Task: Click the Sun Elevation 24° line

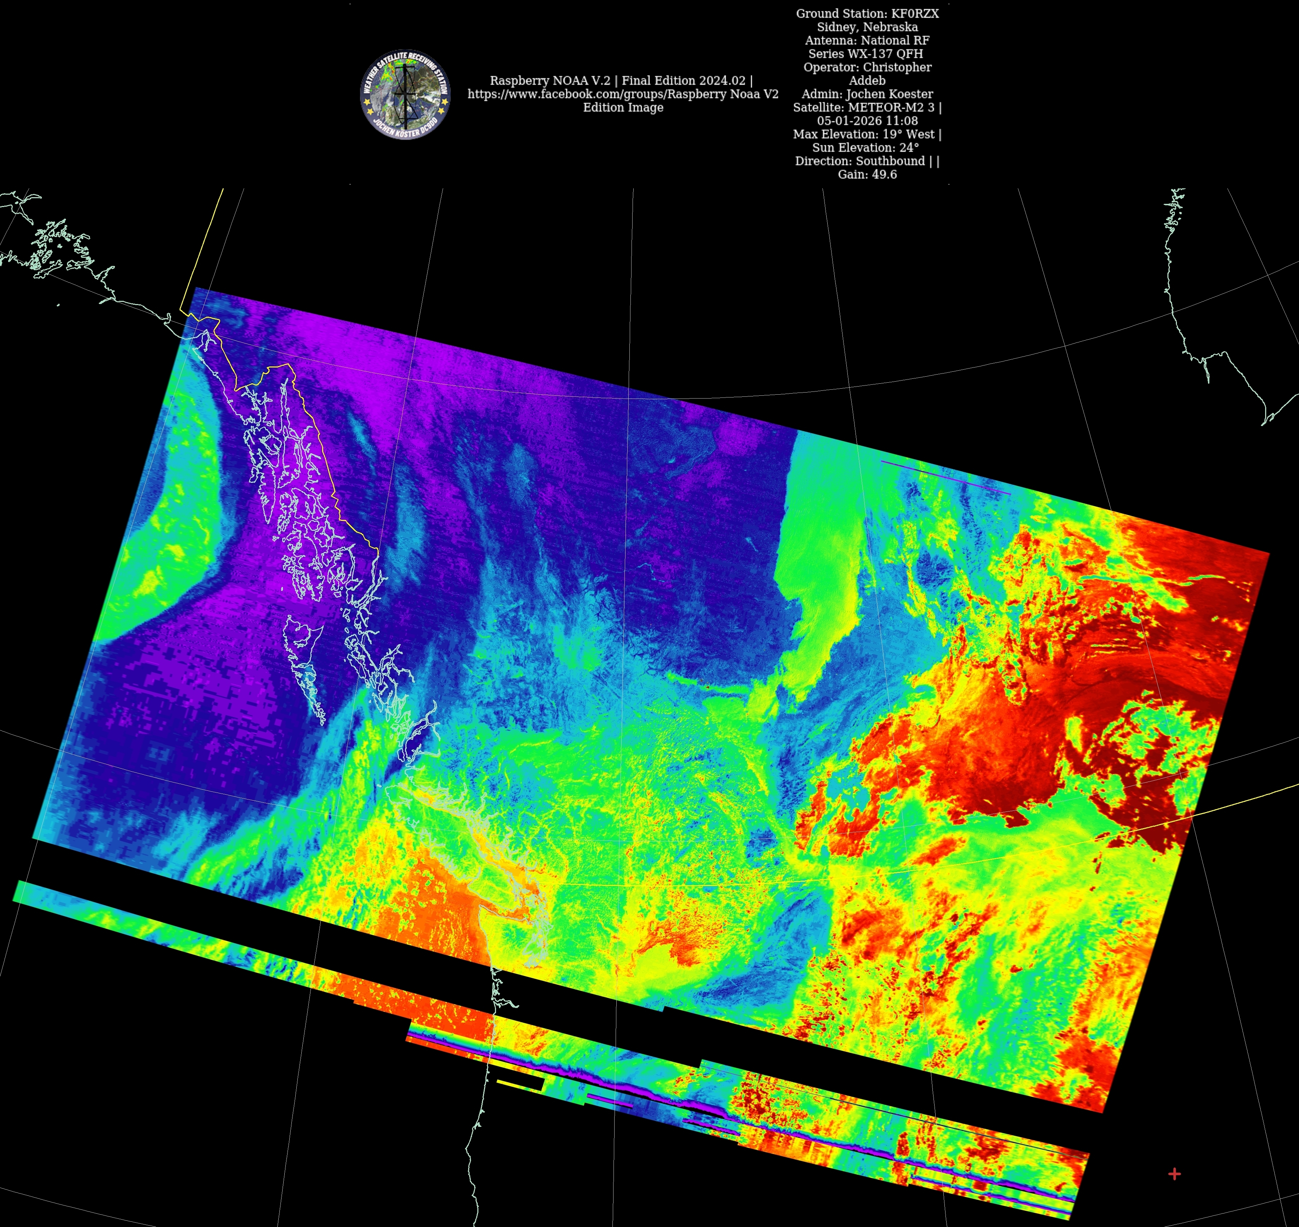Action: pyautogui.click(x=865, y=148)
